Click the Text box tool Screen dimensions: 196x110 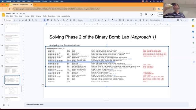tap(48, 20)
